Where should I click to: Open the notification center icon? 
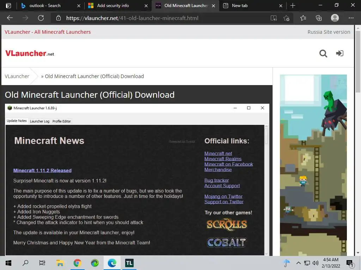tap(350, 263)
